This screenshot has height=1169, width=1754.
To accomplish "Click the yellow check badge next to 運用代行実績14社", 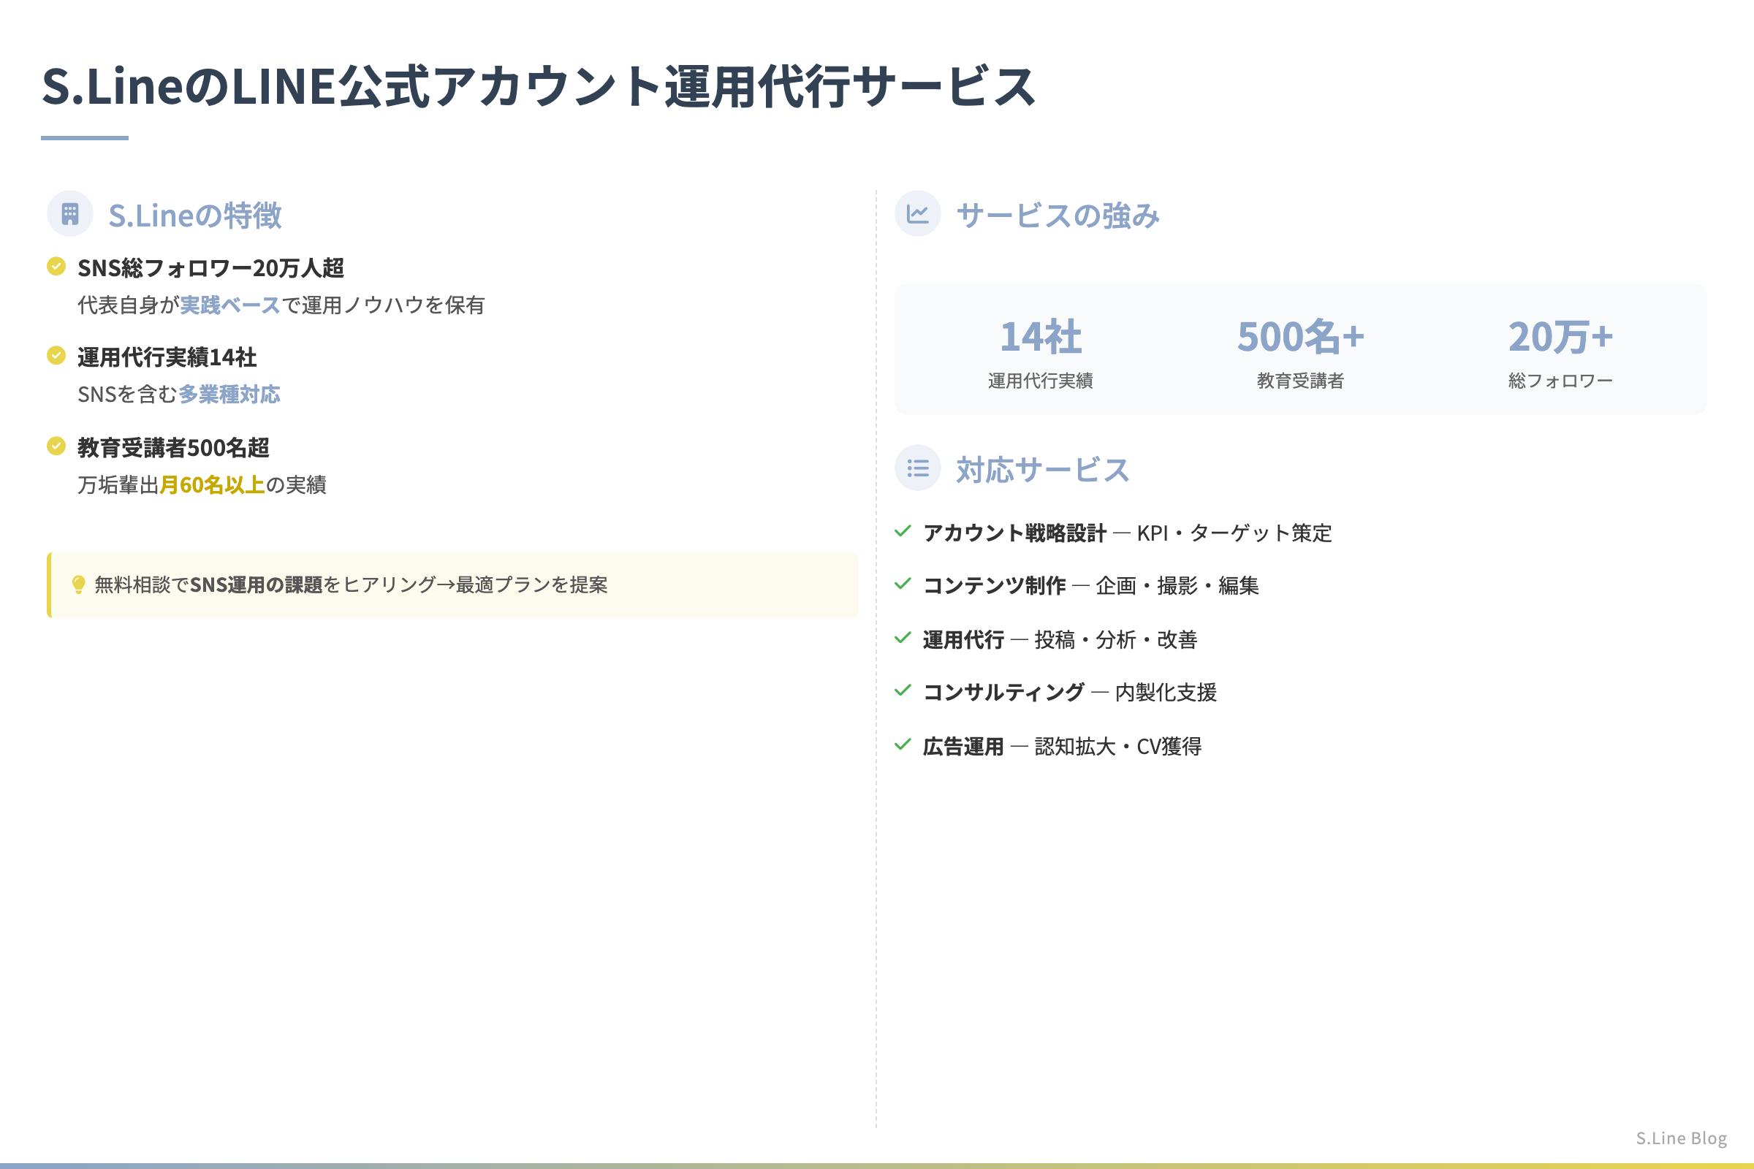I will (56, 356).
